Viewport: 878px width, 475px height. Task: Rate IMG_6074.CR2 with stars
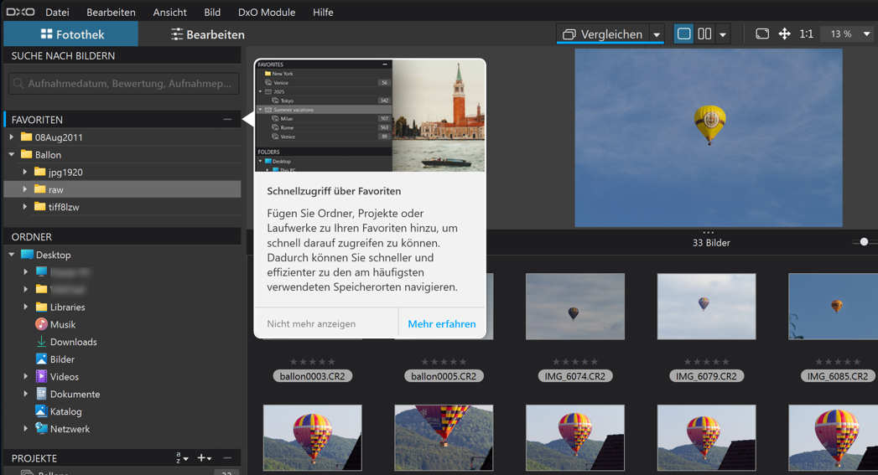575,361
